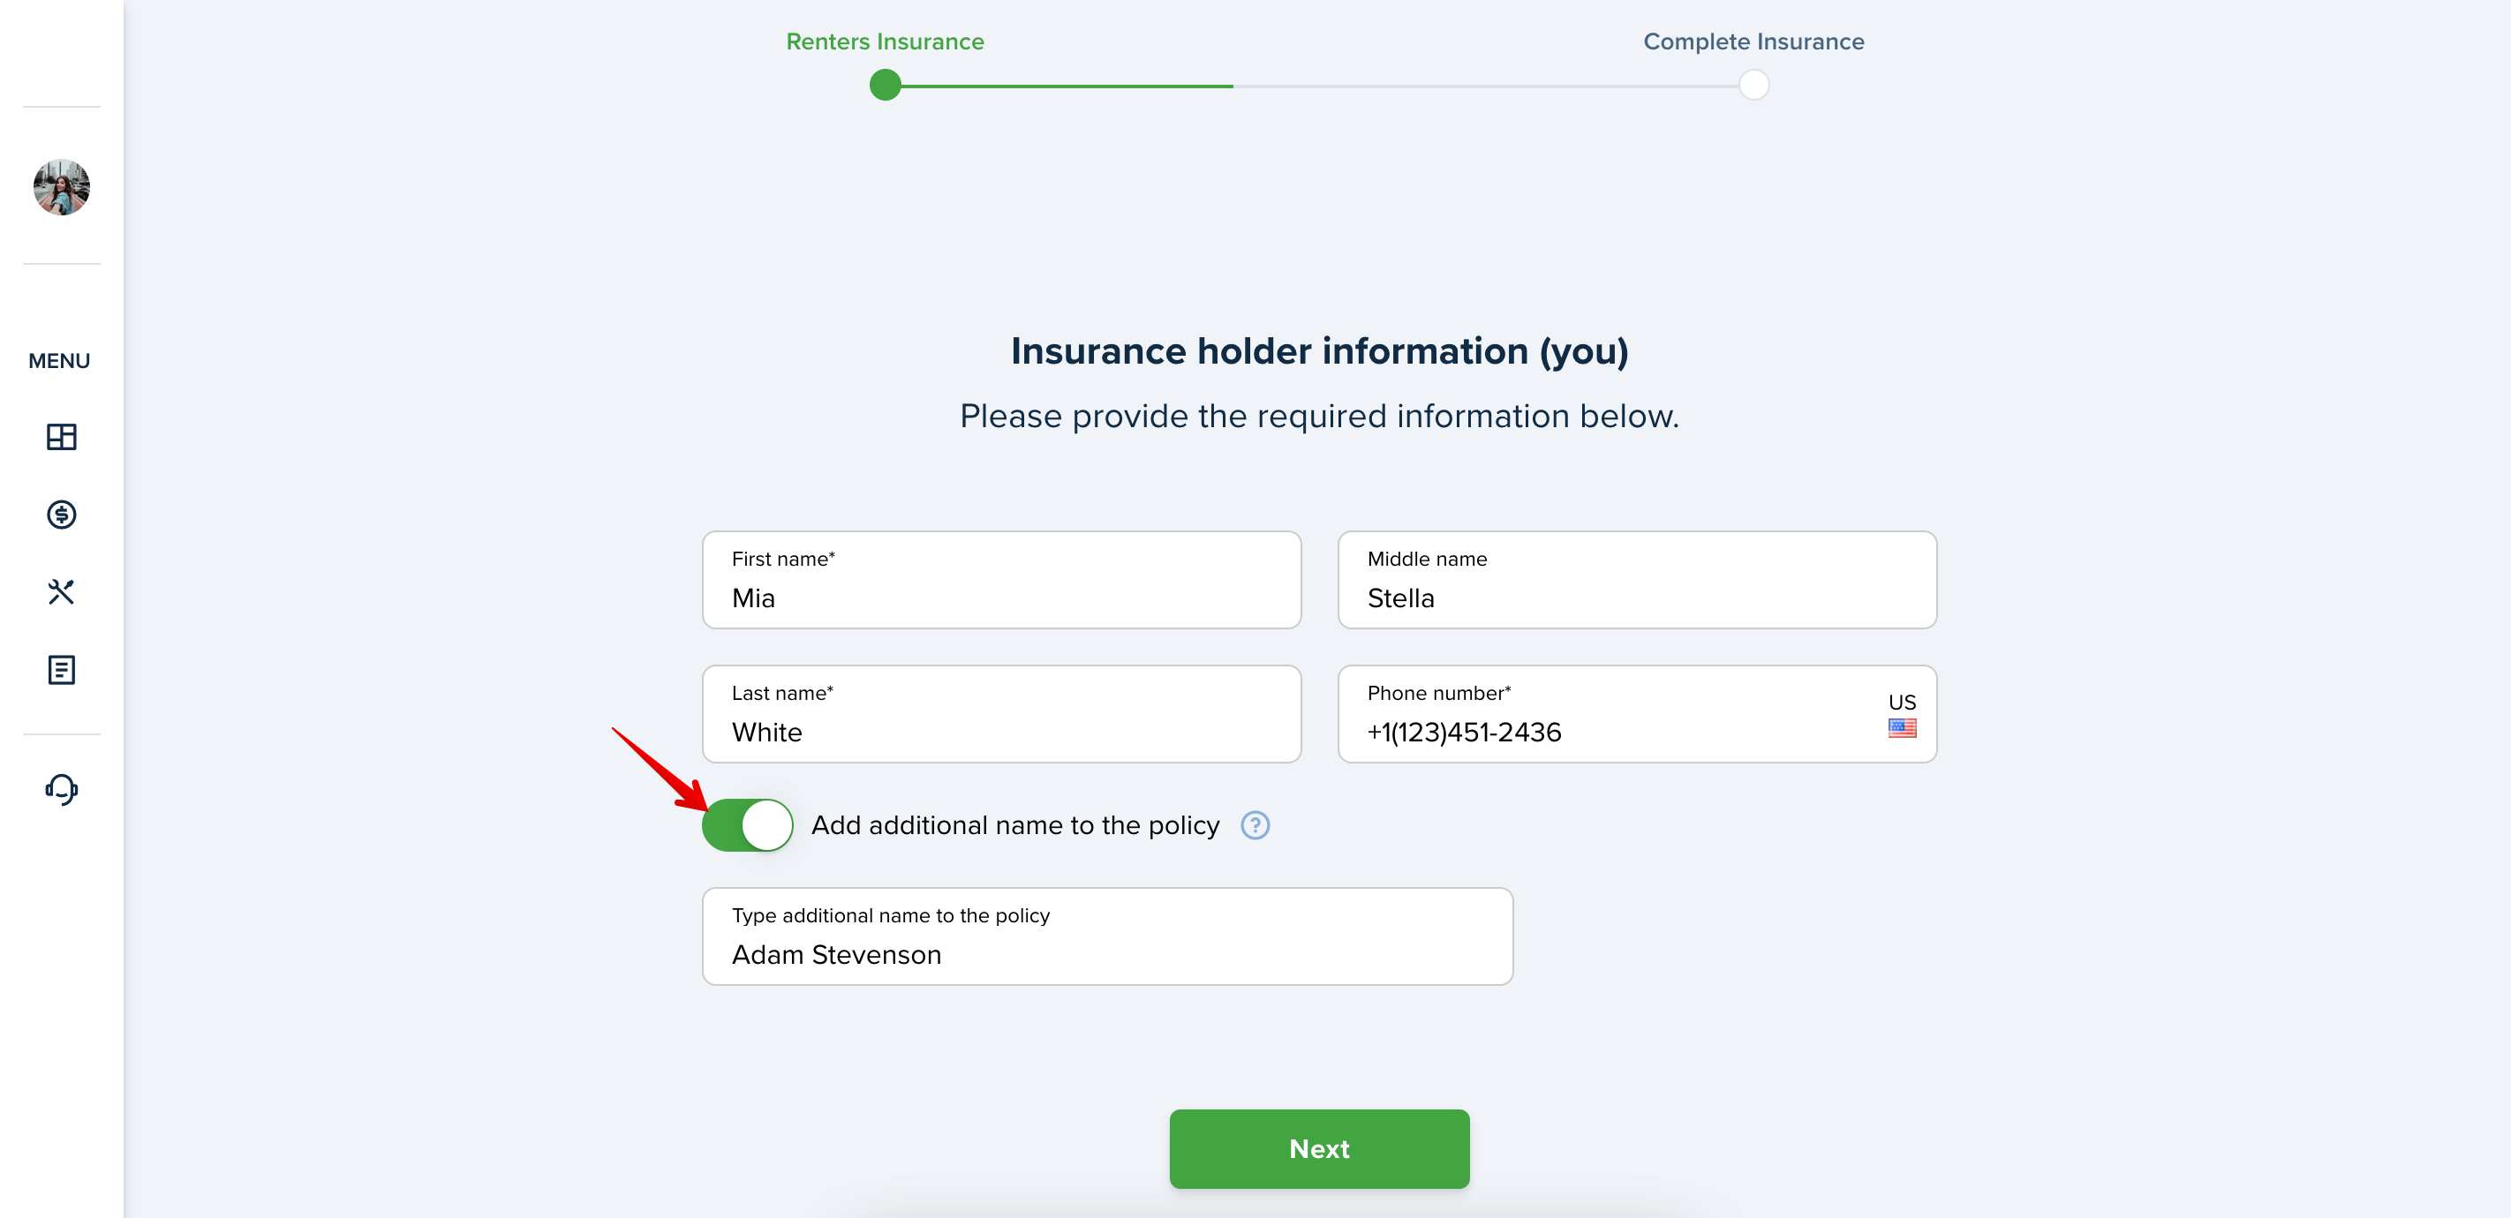Click the First name field containing Mia
The width and height of the screenshot is (2511, 1218).
tap(1002, 580)
